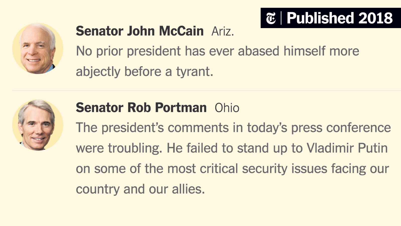The image size is (401, 226).
Task: Click the words were troubling in Portman's quote
Action: (119, 148)
